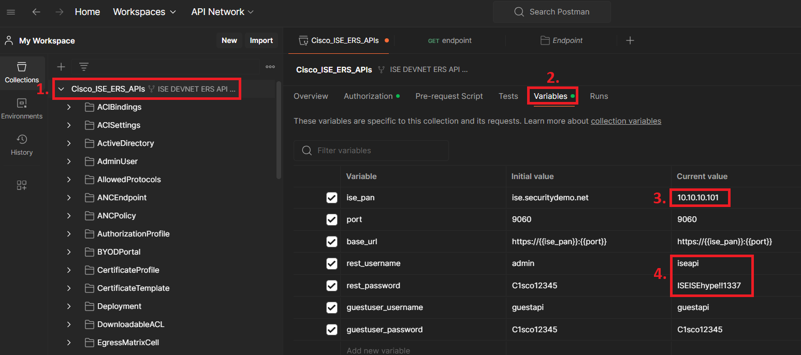This screenshot has width=801, height=355.
Task: Switch to the Authorization tab
Action: tap(368, 96)
